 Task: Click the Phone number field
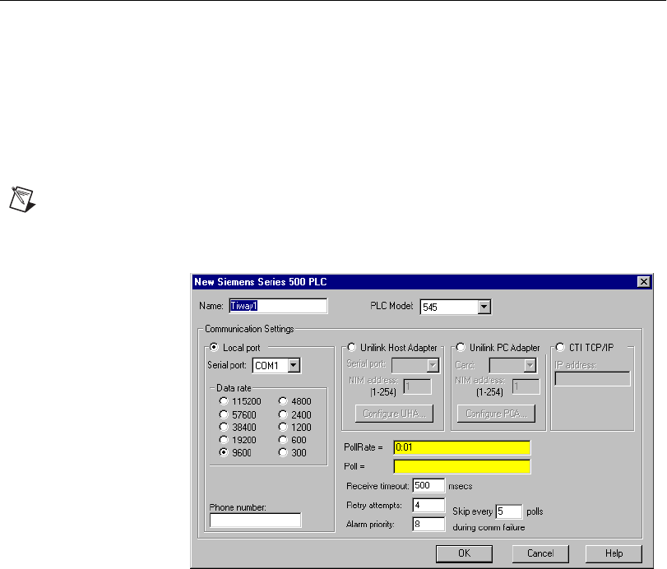point(255,520)
